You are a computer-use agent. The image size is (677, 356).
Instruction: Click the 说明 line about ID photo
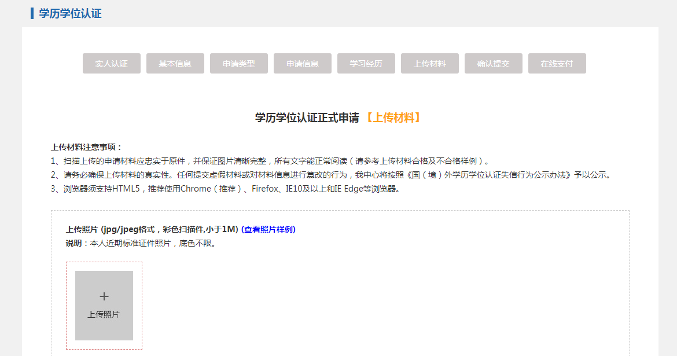(141, 243)
